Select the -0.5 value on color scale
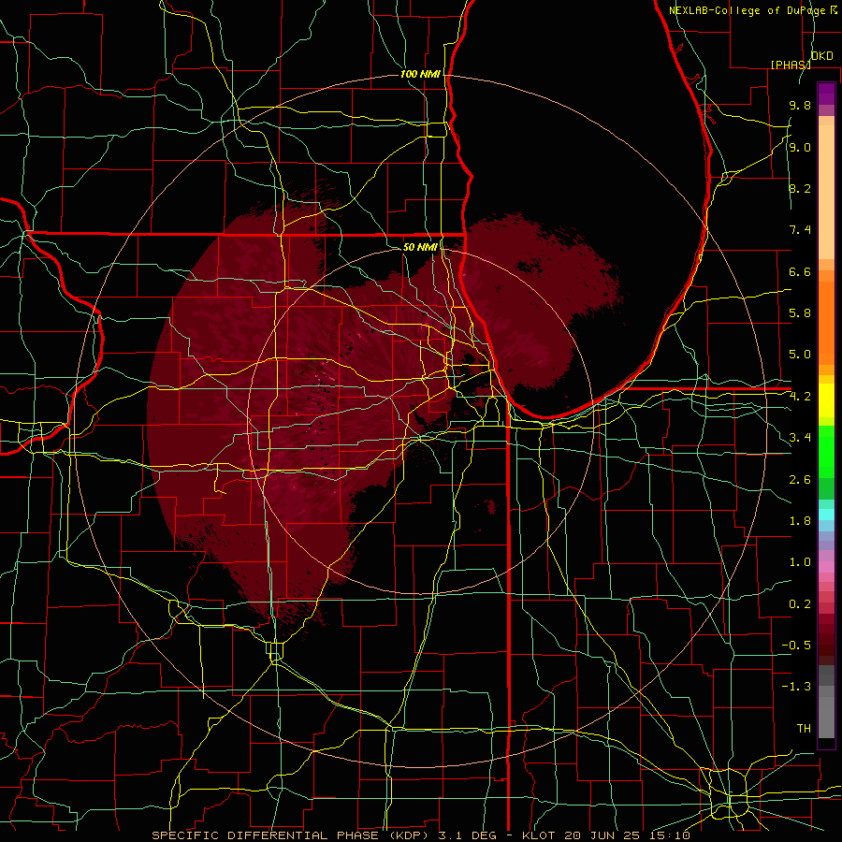The width and height of the screenshot is (842, 842). 796,646
